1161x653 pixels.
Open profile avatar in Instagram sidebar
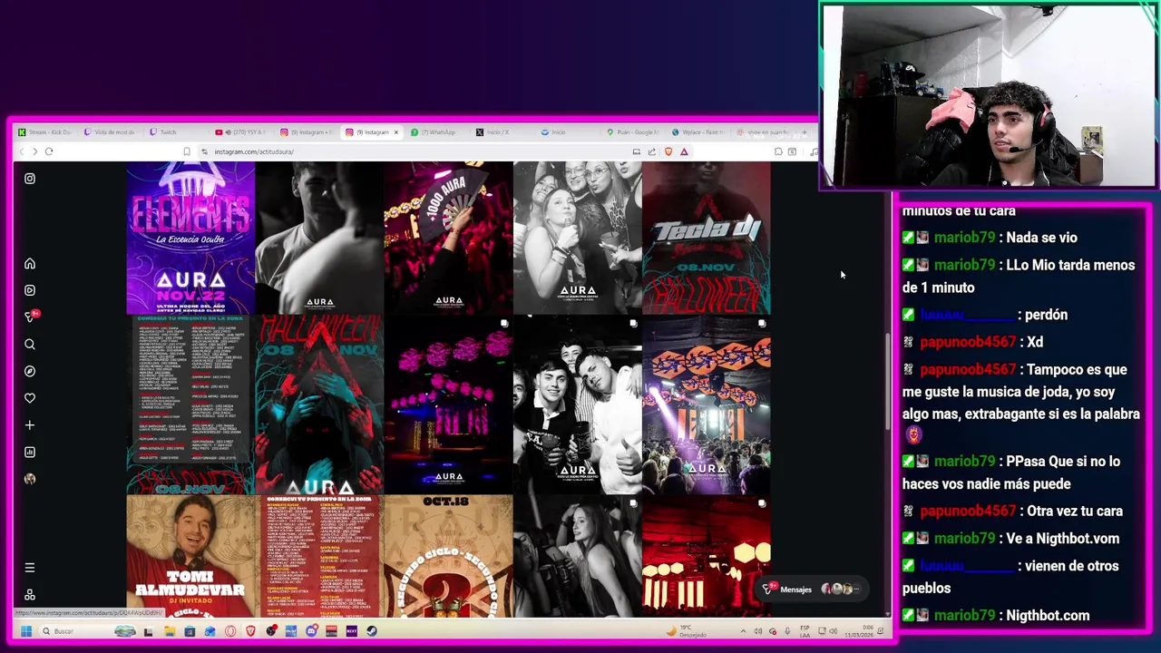pos(30,479)
